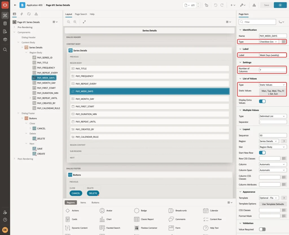This screenshot has height=235, width=289.
Task: Enable the Value Required switch
Action: pyautogui.click(x=262, y=229)
